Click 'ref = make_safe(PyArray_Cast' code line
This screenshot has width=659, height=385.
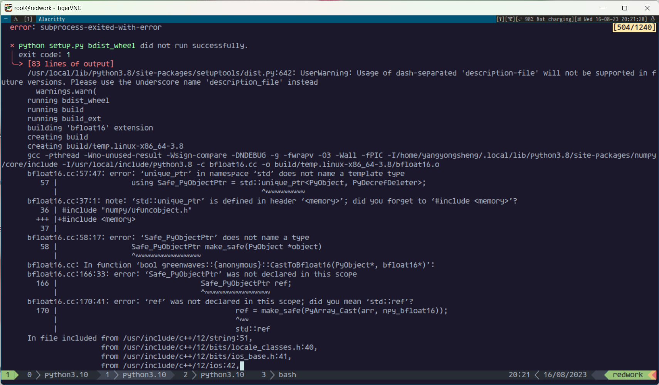[x=341, y=311]
